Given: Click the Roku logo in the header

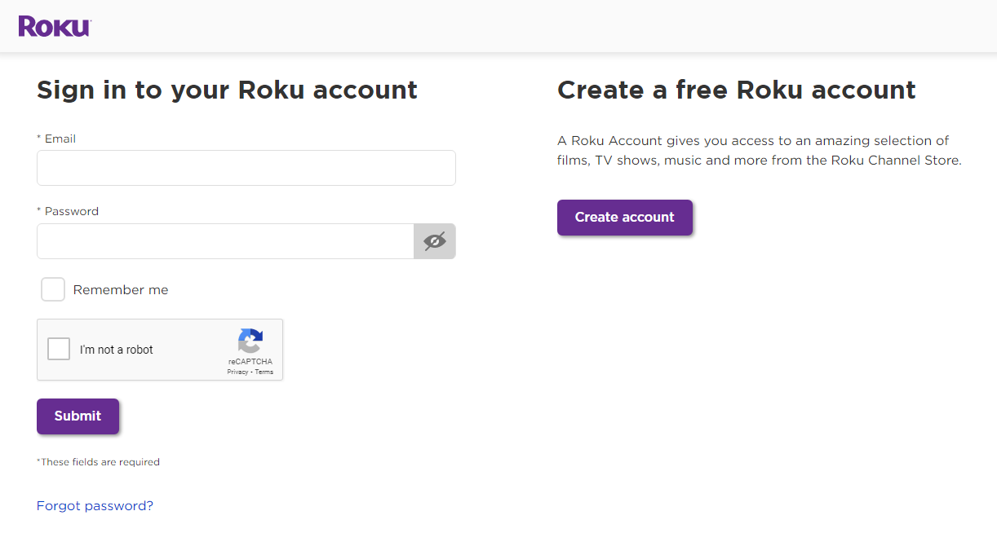Looking at the screenshot, I should point(54,26).
